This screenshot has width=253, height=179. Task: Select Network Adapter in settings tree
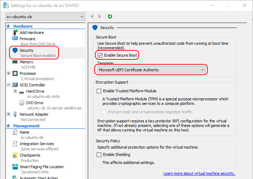tap(34, 114)
